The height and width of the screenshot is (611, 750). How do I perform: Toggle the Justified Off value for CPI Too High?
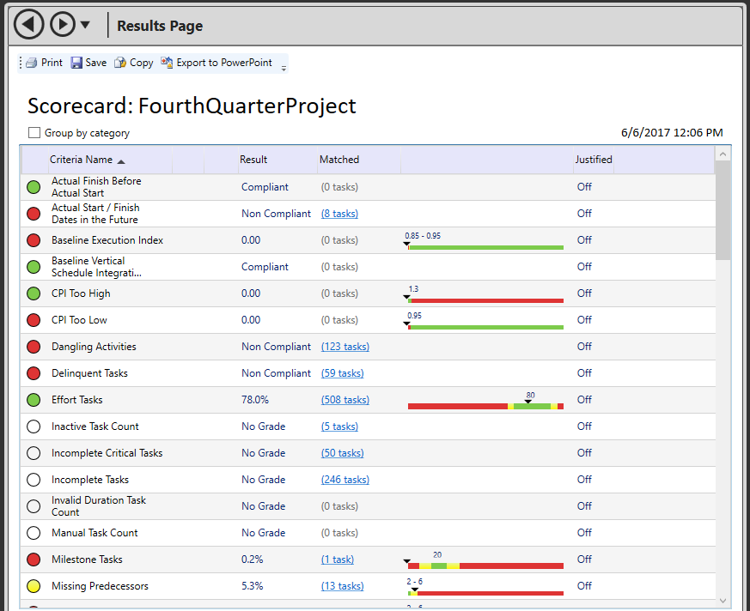[584, 293]
